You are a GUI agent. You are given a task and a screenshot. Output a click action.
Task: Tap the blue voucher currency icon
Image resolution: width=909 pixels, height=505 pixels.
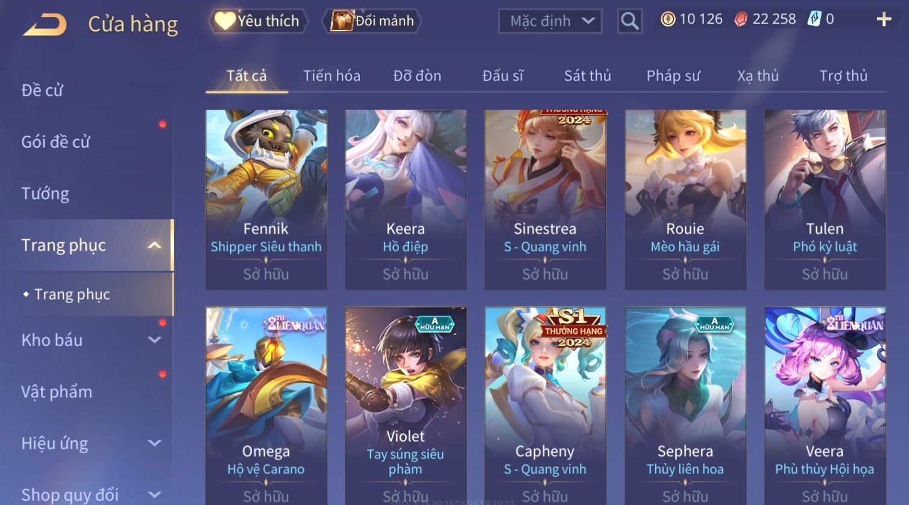814,19
